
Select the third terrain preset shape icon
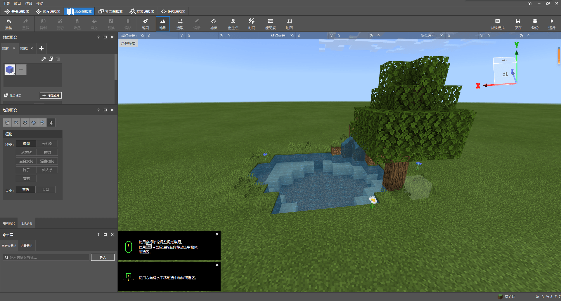25,123
